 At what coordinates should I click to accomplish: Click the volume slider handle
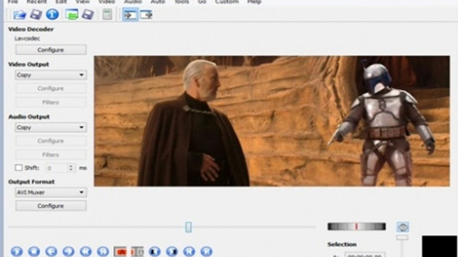(x=402, y=237)
